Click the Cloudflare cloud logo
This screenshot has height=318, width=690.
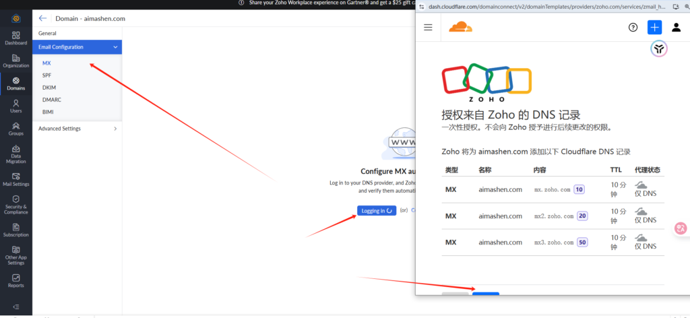click(x=460, y=27)
